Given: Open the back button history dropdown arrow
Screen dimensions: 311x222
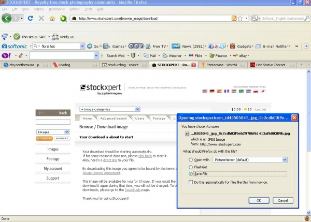Looking at the screenshot, I should (22, 19).
